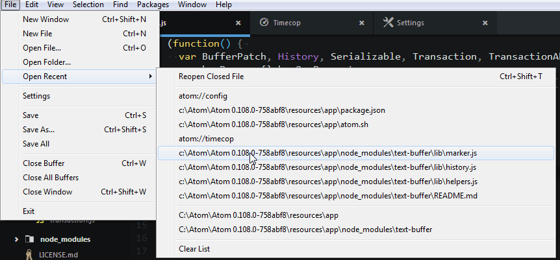Viewport: 560px width, 260px height.
Task: Close the active .js tab
Action: [238, 23]
